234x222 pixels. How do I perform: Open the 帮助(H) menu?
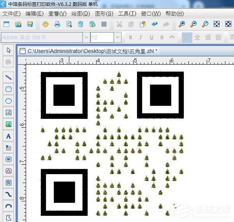(x=174, y=14)
